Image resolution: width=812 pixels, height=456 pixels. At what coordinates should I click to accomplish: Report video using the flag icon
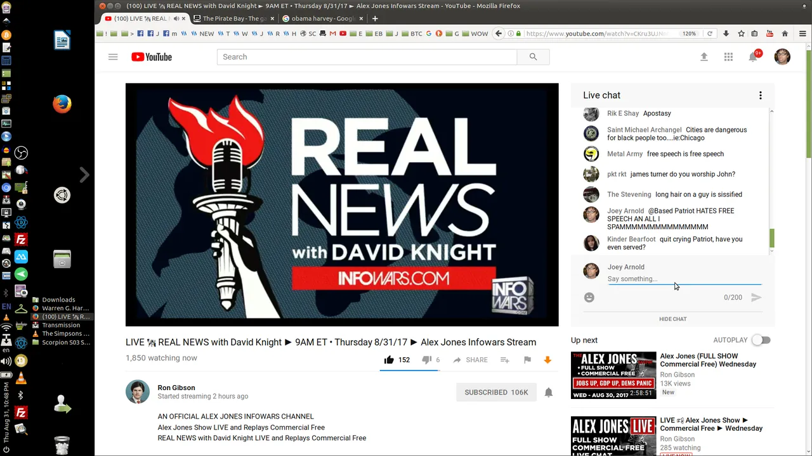[527, 360]
